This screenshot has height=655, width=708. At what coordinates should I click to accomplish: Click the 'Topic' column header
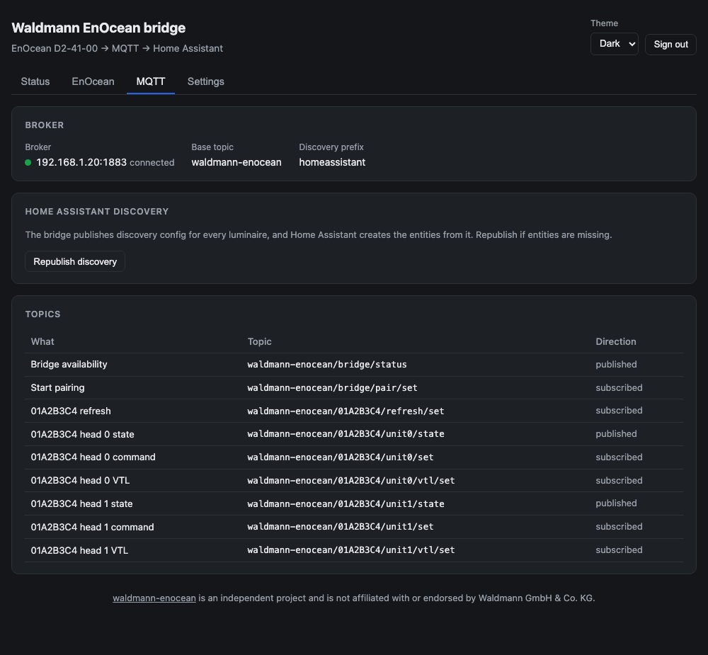259,341
